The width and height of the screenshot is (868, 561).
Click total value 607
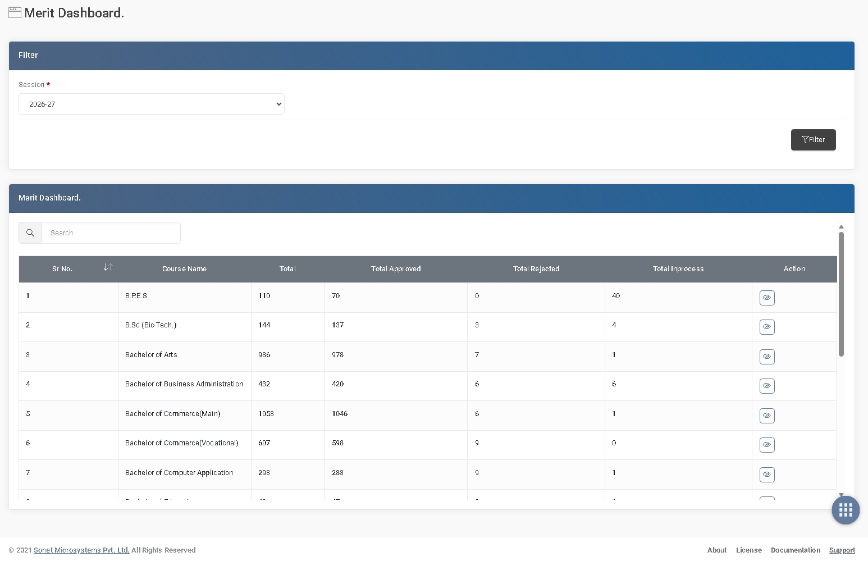coord(264,443)
